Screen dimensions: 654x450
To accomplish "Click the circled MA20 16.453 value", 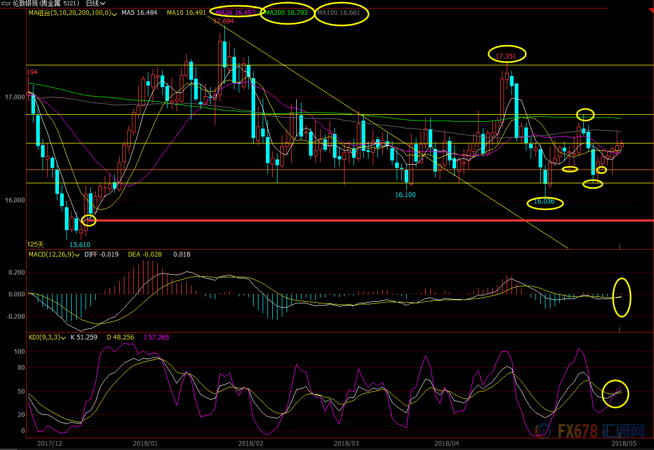I will point(235,12).
